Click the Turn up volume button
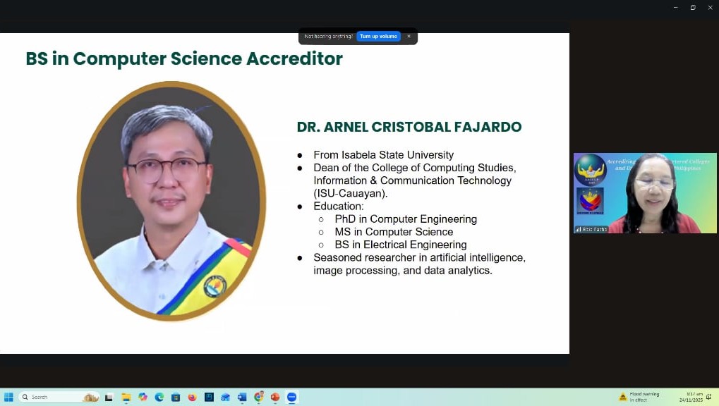The image size is (719, 406). (x=378, y=36)
